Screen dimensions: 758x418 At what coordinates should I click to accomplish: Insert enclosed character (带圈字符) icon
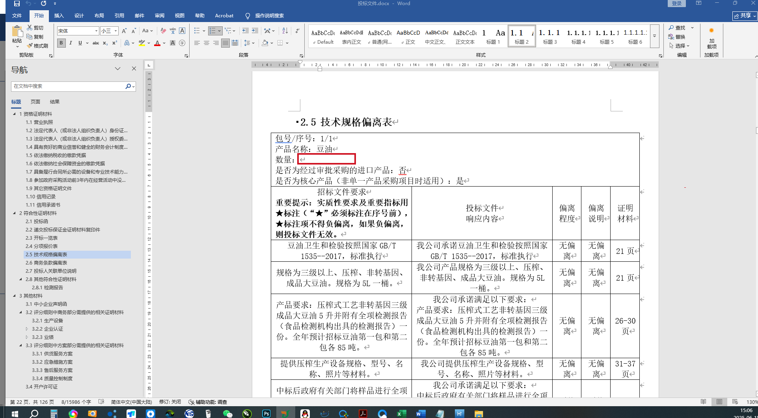182,43
